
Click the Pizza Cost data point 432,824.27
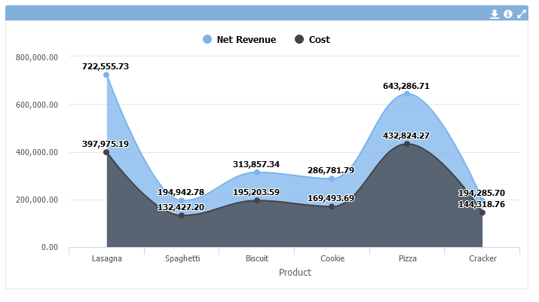pyautogui.click(x=407, y=144)
